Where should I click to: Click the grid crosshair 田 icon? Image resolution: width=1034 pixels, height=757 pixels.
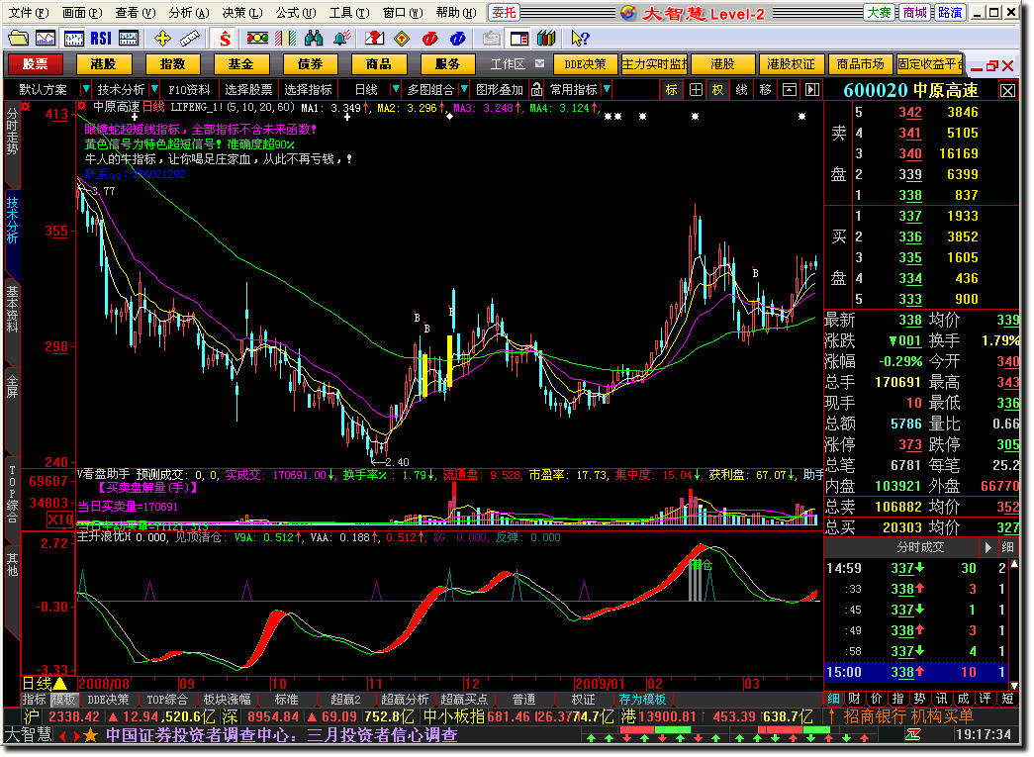[696, 89]
